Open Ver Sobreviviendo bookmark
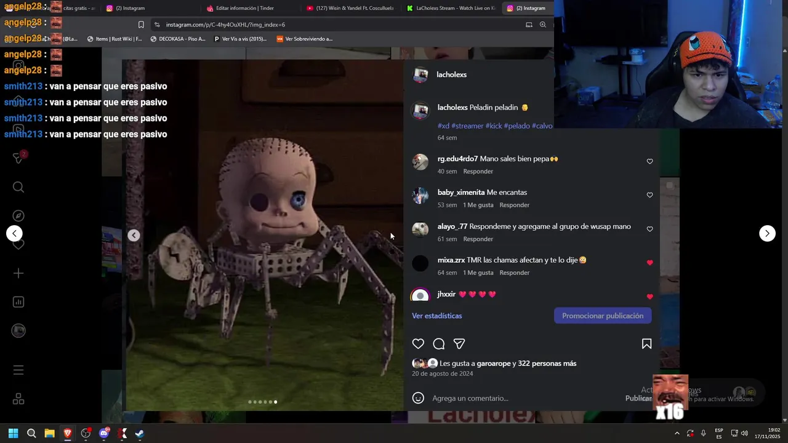 pos(305,39)
